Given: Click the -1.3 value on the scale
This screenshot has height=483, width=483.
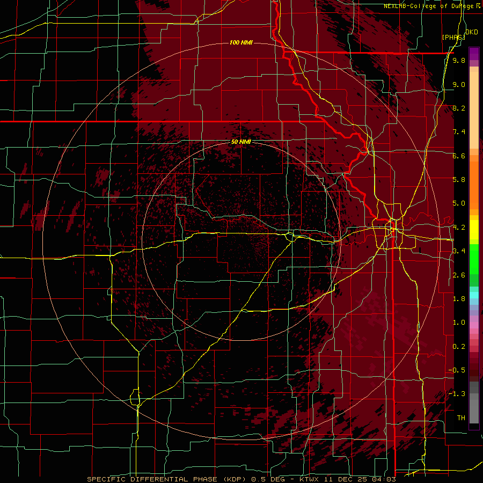Looking at the screenshot, I should pos(457,394).
